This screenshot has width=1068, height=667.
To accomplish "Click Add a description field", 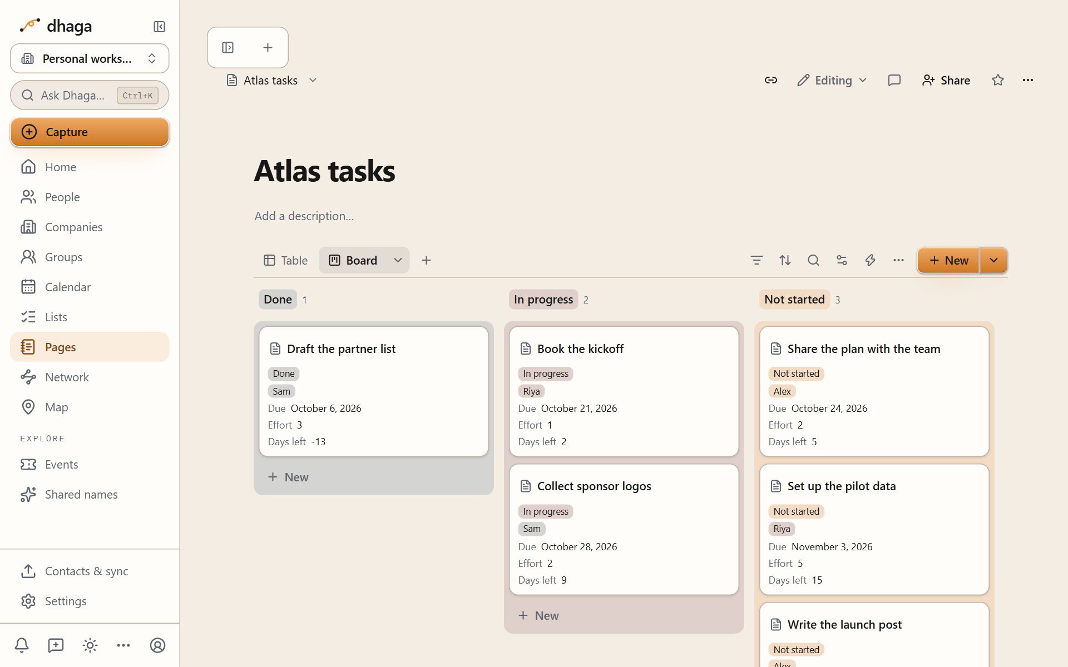I will click(304, 216).
